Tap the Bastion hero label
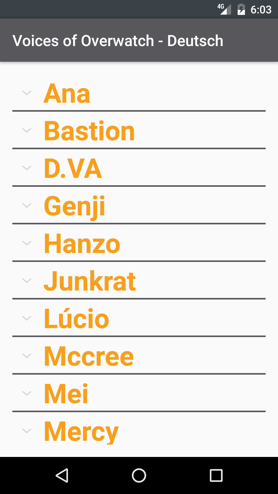Viewport: 278px width, 494px height. coord(89,131)
